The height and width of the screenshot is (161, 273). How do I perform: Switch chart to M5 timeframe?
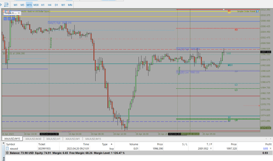pyautogui.click(x=22, y=5)
